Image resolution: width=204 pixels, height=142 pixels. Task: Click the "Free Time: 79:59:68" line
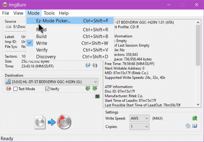129,64
